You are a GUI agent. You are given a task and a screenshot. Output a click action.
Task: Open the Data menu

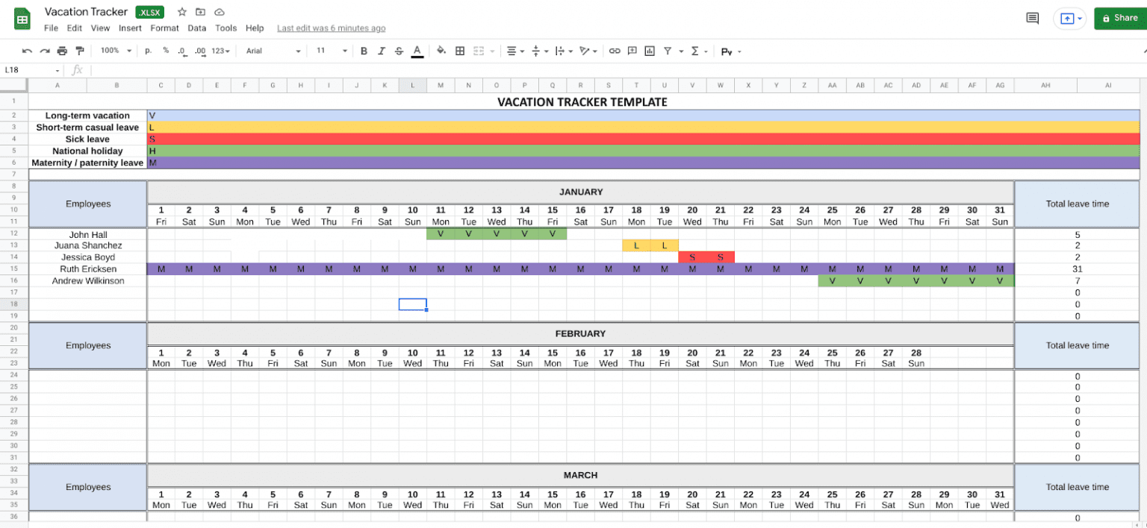[196, 28]
